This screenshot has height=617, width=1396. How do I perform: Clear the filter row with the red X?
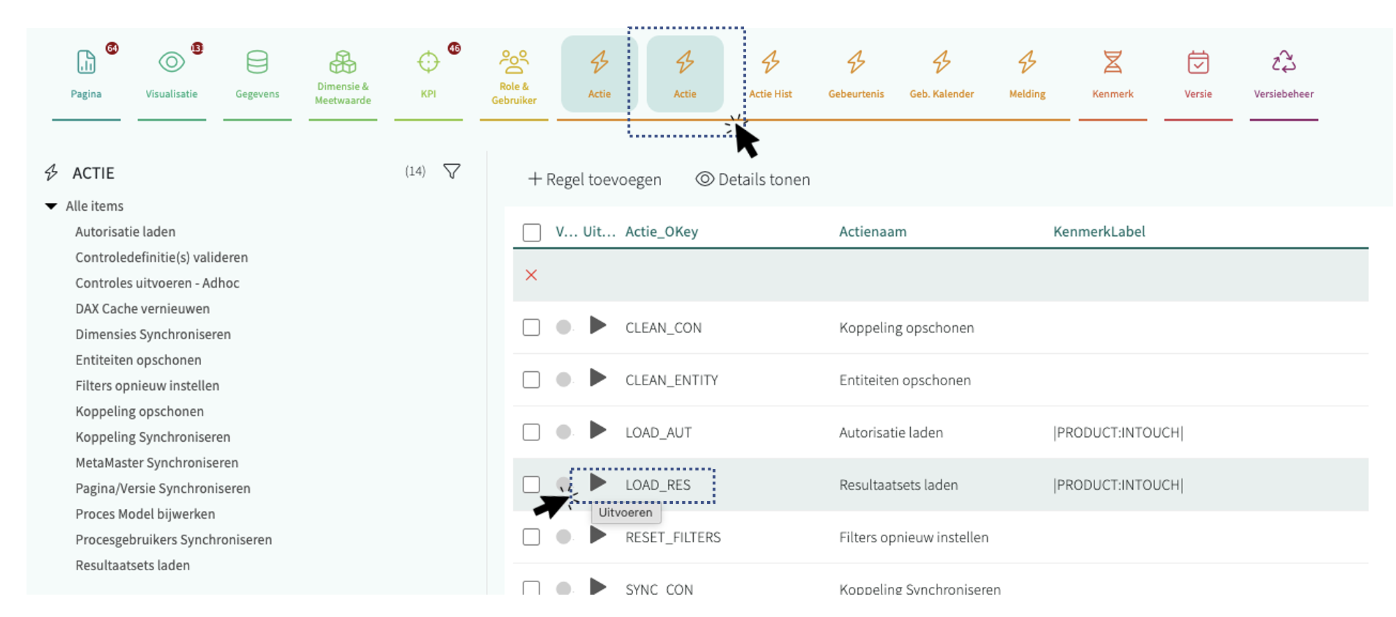531,275
